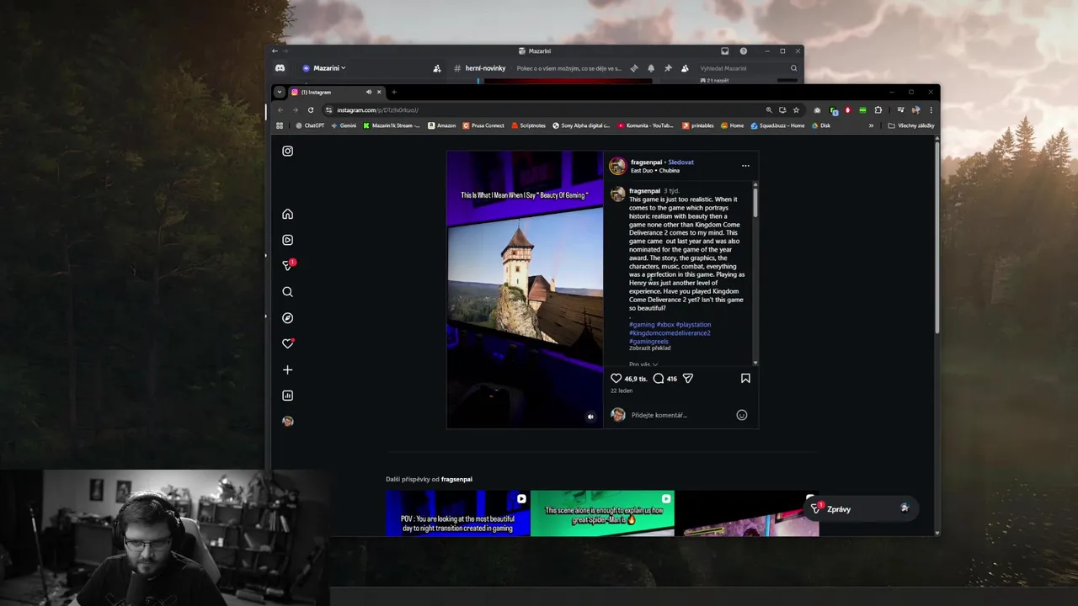Image resolution: width=1078 pixels, height=606 pixels.
Task: Open Discord help question mark icon
Action: [743, 51]
